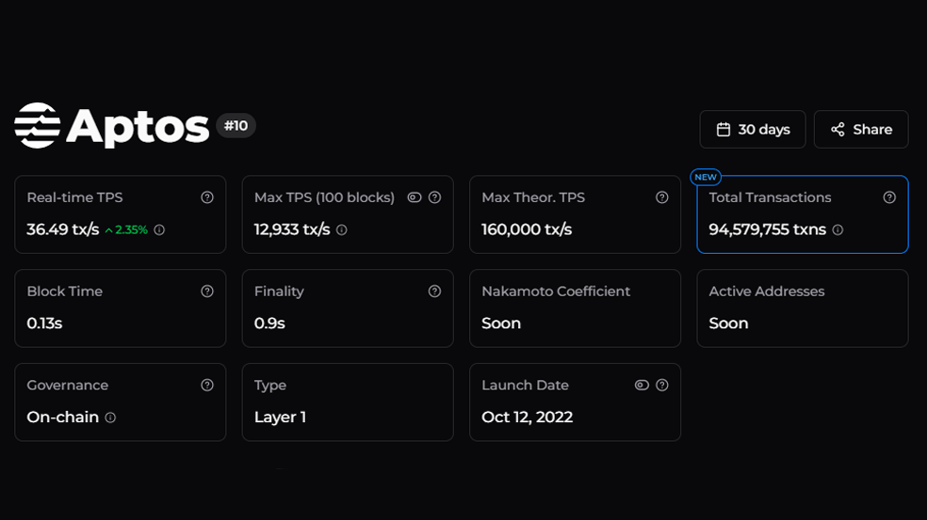Image resolution: width=927 pixels, height=520 pixels.
Task: Select the 94,579,755 txns value
Action: coord(768,229)
